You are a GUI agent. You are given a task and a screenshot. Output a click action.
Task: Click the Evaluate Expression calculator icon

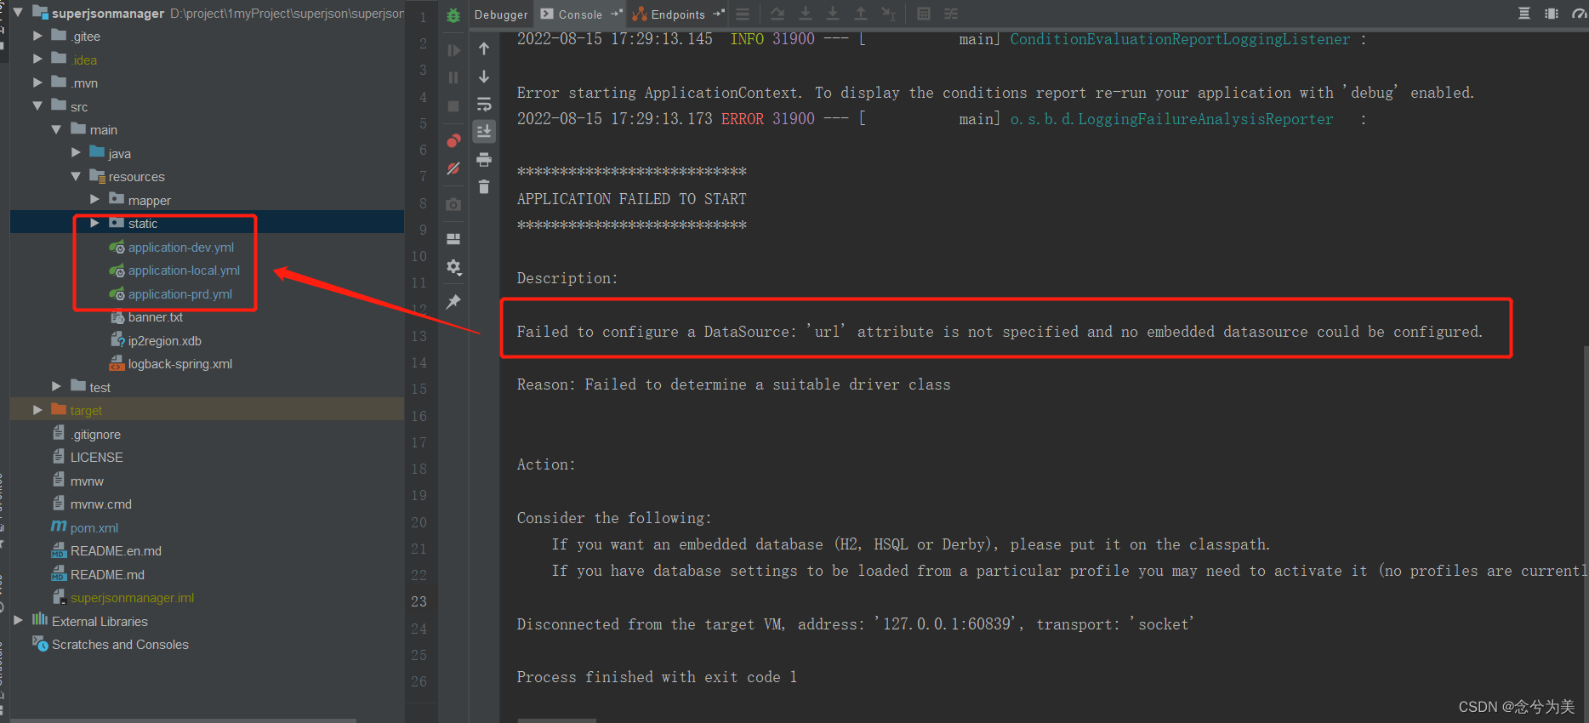tap(924, 14)
